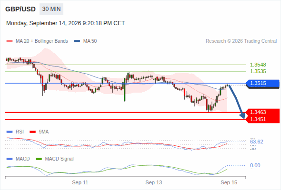Screen dimensions: 281x190
Task: Click the RSI value 63.62 label
Action: coord(257,142)
